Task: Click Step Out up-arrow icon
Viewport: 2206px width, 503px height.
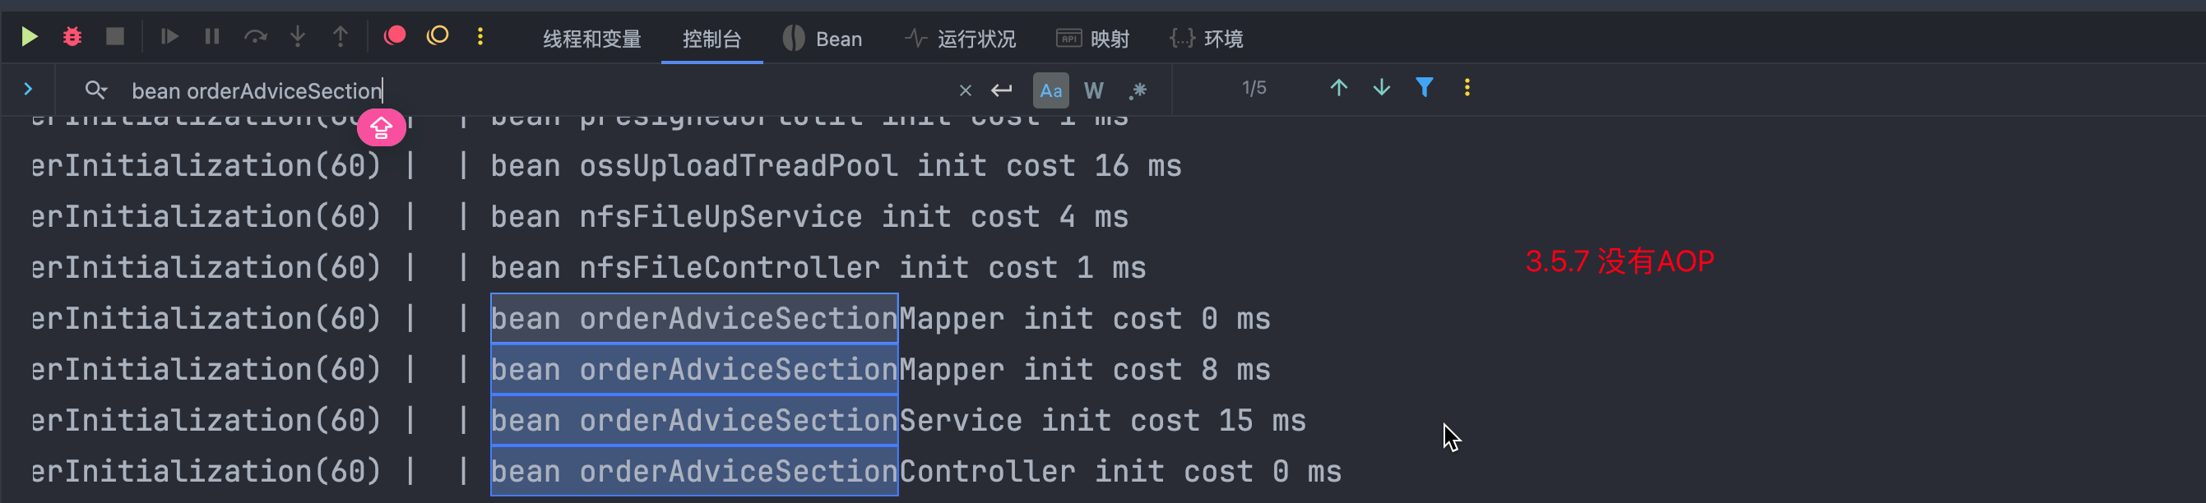Action: 340,36
